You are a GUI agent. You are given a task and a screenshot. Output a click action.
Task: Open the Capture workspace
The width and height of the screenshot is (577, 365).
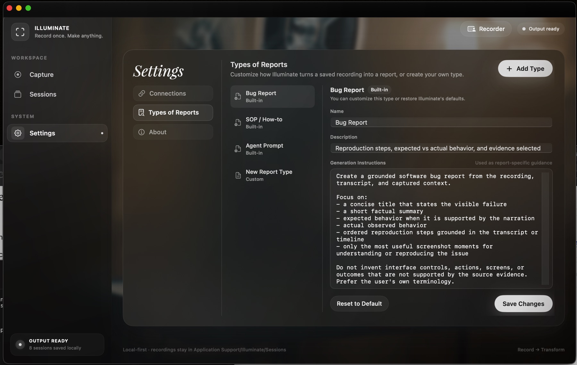point(57,75)
